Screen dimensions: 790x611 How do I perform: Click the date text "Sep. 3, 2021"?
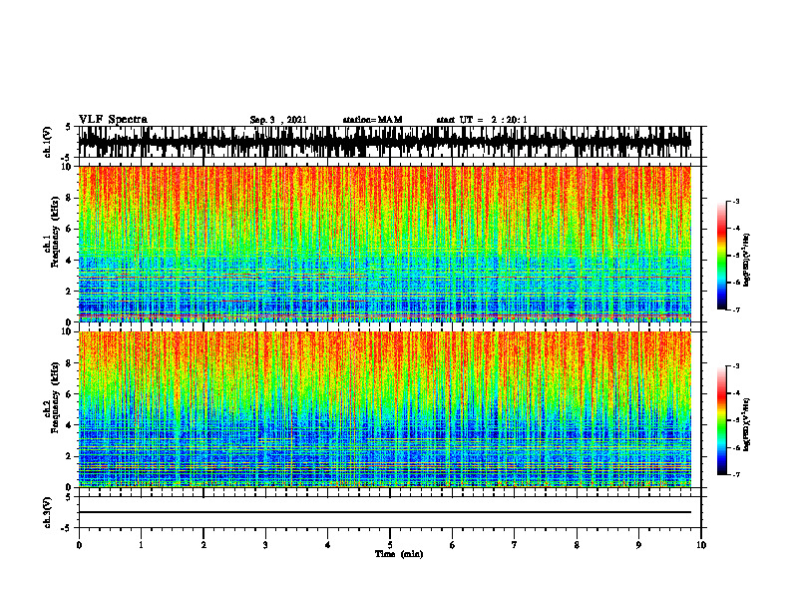[x=278, y=120]
